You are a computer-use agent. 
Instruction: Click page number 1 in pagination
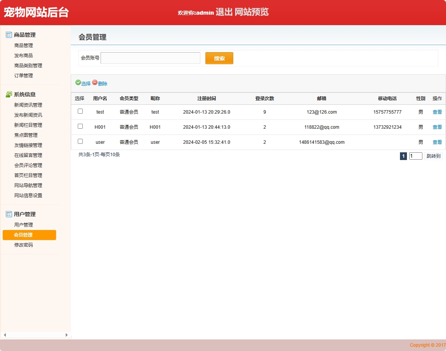[x=403, y=156]
